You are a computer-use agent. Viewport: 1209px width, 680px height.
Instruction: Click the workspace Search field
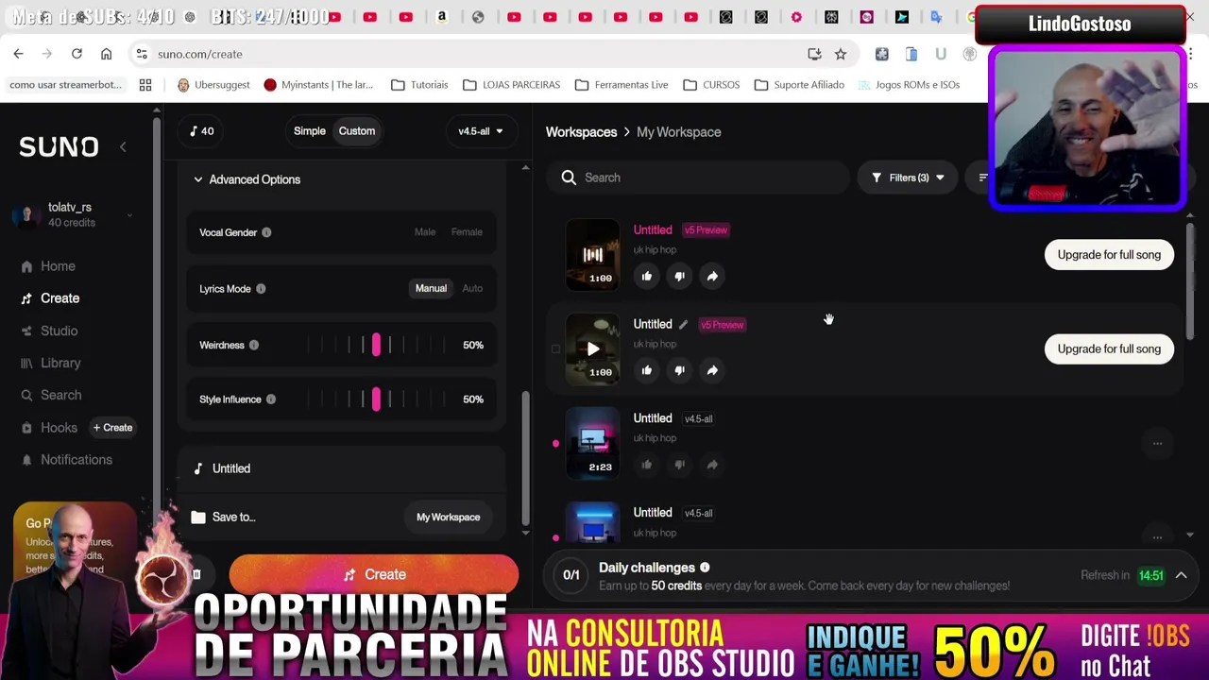tap(697, 178)
